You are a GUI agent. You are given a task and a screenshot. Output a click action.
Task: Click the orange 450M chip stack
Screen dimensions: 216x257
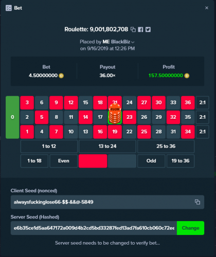pos(115,114)
